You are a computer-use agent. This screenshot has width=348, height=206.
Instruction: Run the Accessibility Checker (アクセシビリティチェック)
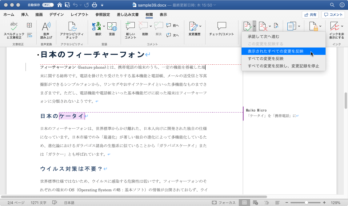click(72, 27)
